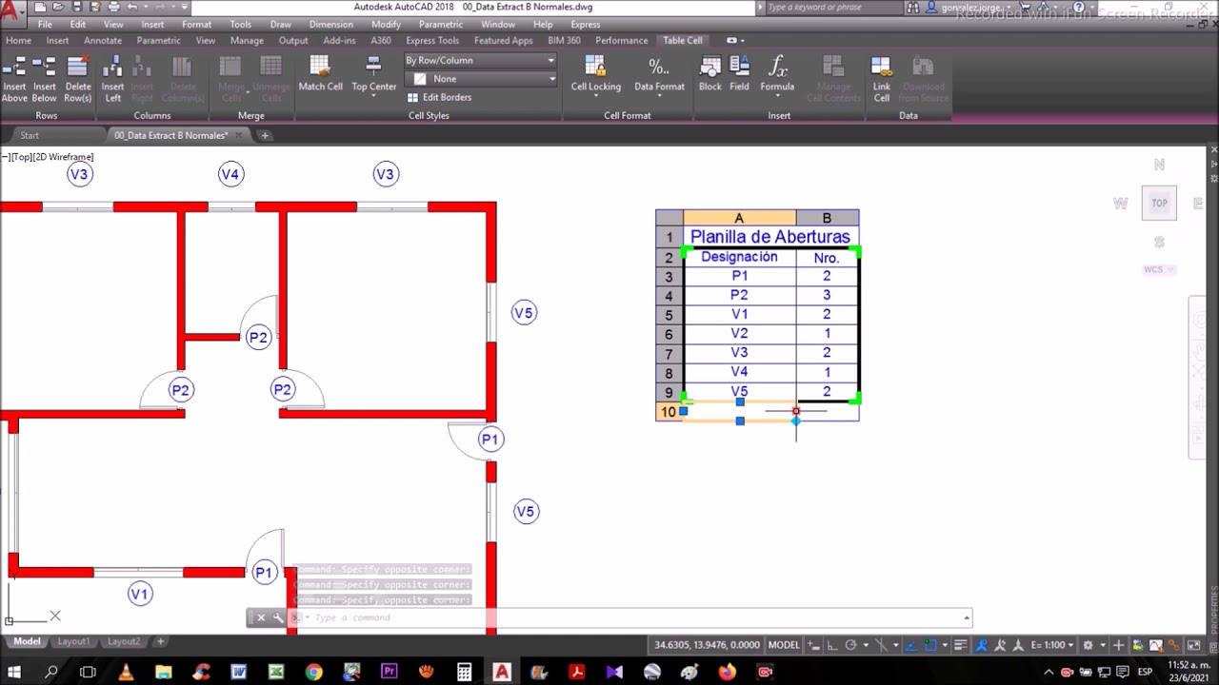Add a new layout with plus button
1219x685 pixels.
(161, 641)
